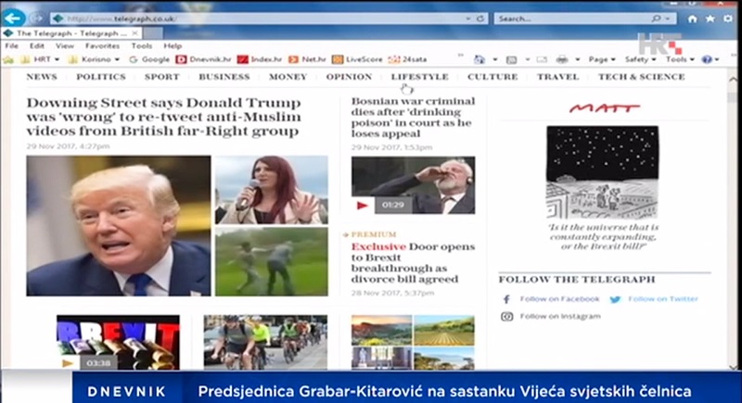Play the Brexit video with 03:38 duration
742x403 pixels.
pyautogui.click(x=68, y=363)
